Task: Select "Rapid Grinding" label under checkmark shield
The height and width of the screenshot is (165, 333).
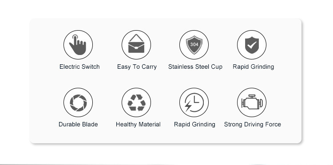Action: [254, 67]
